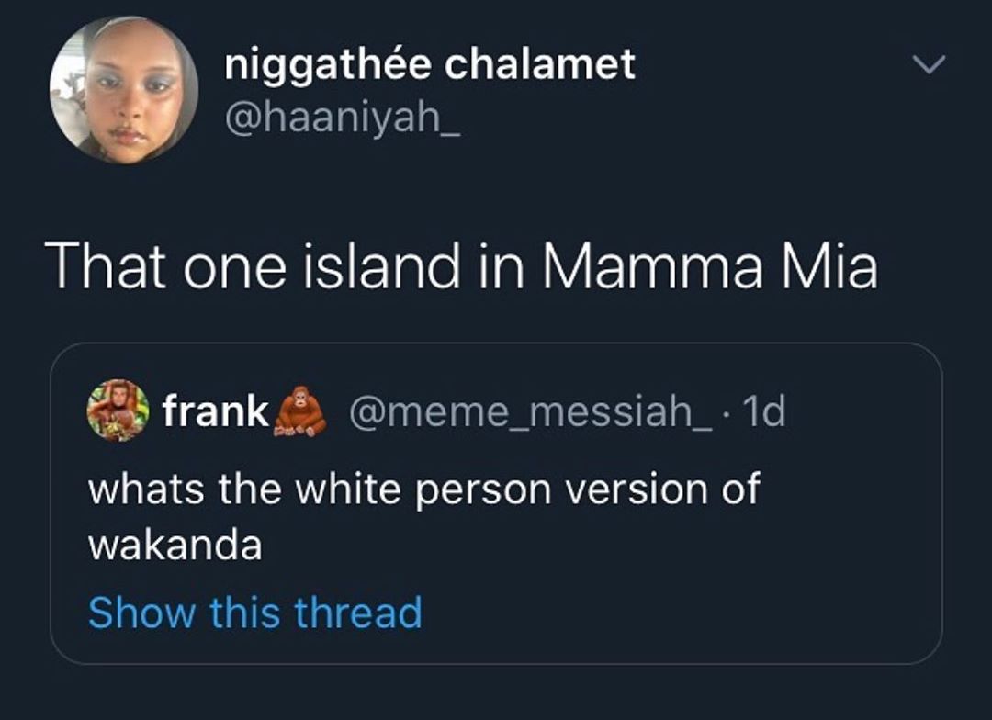Click the @haaniyah_ handle
Screen dimensions: 992x720
point(343,117)
